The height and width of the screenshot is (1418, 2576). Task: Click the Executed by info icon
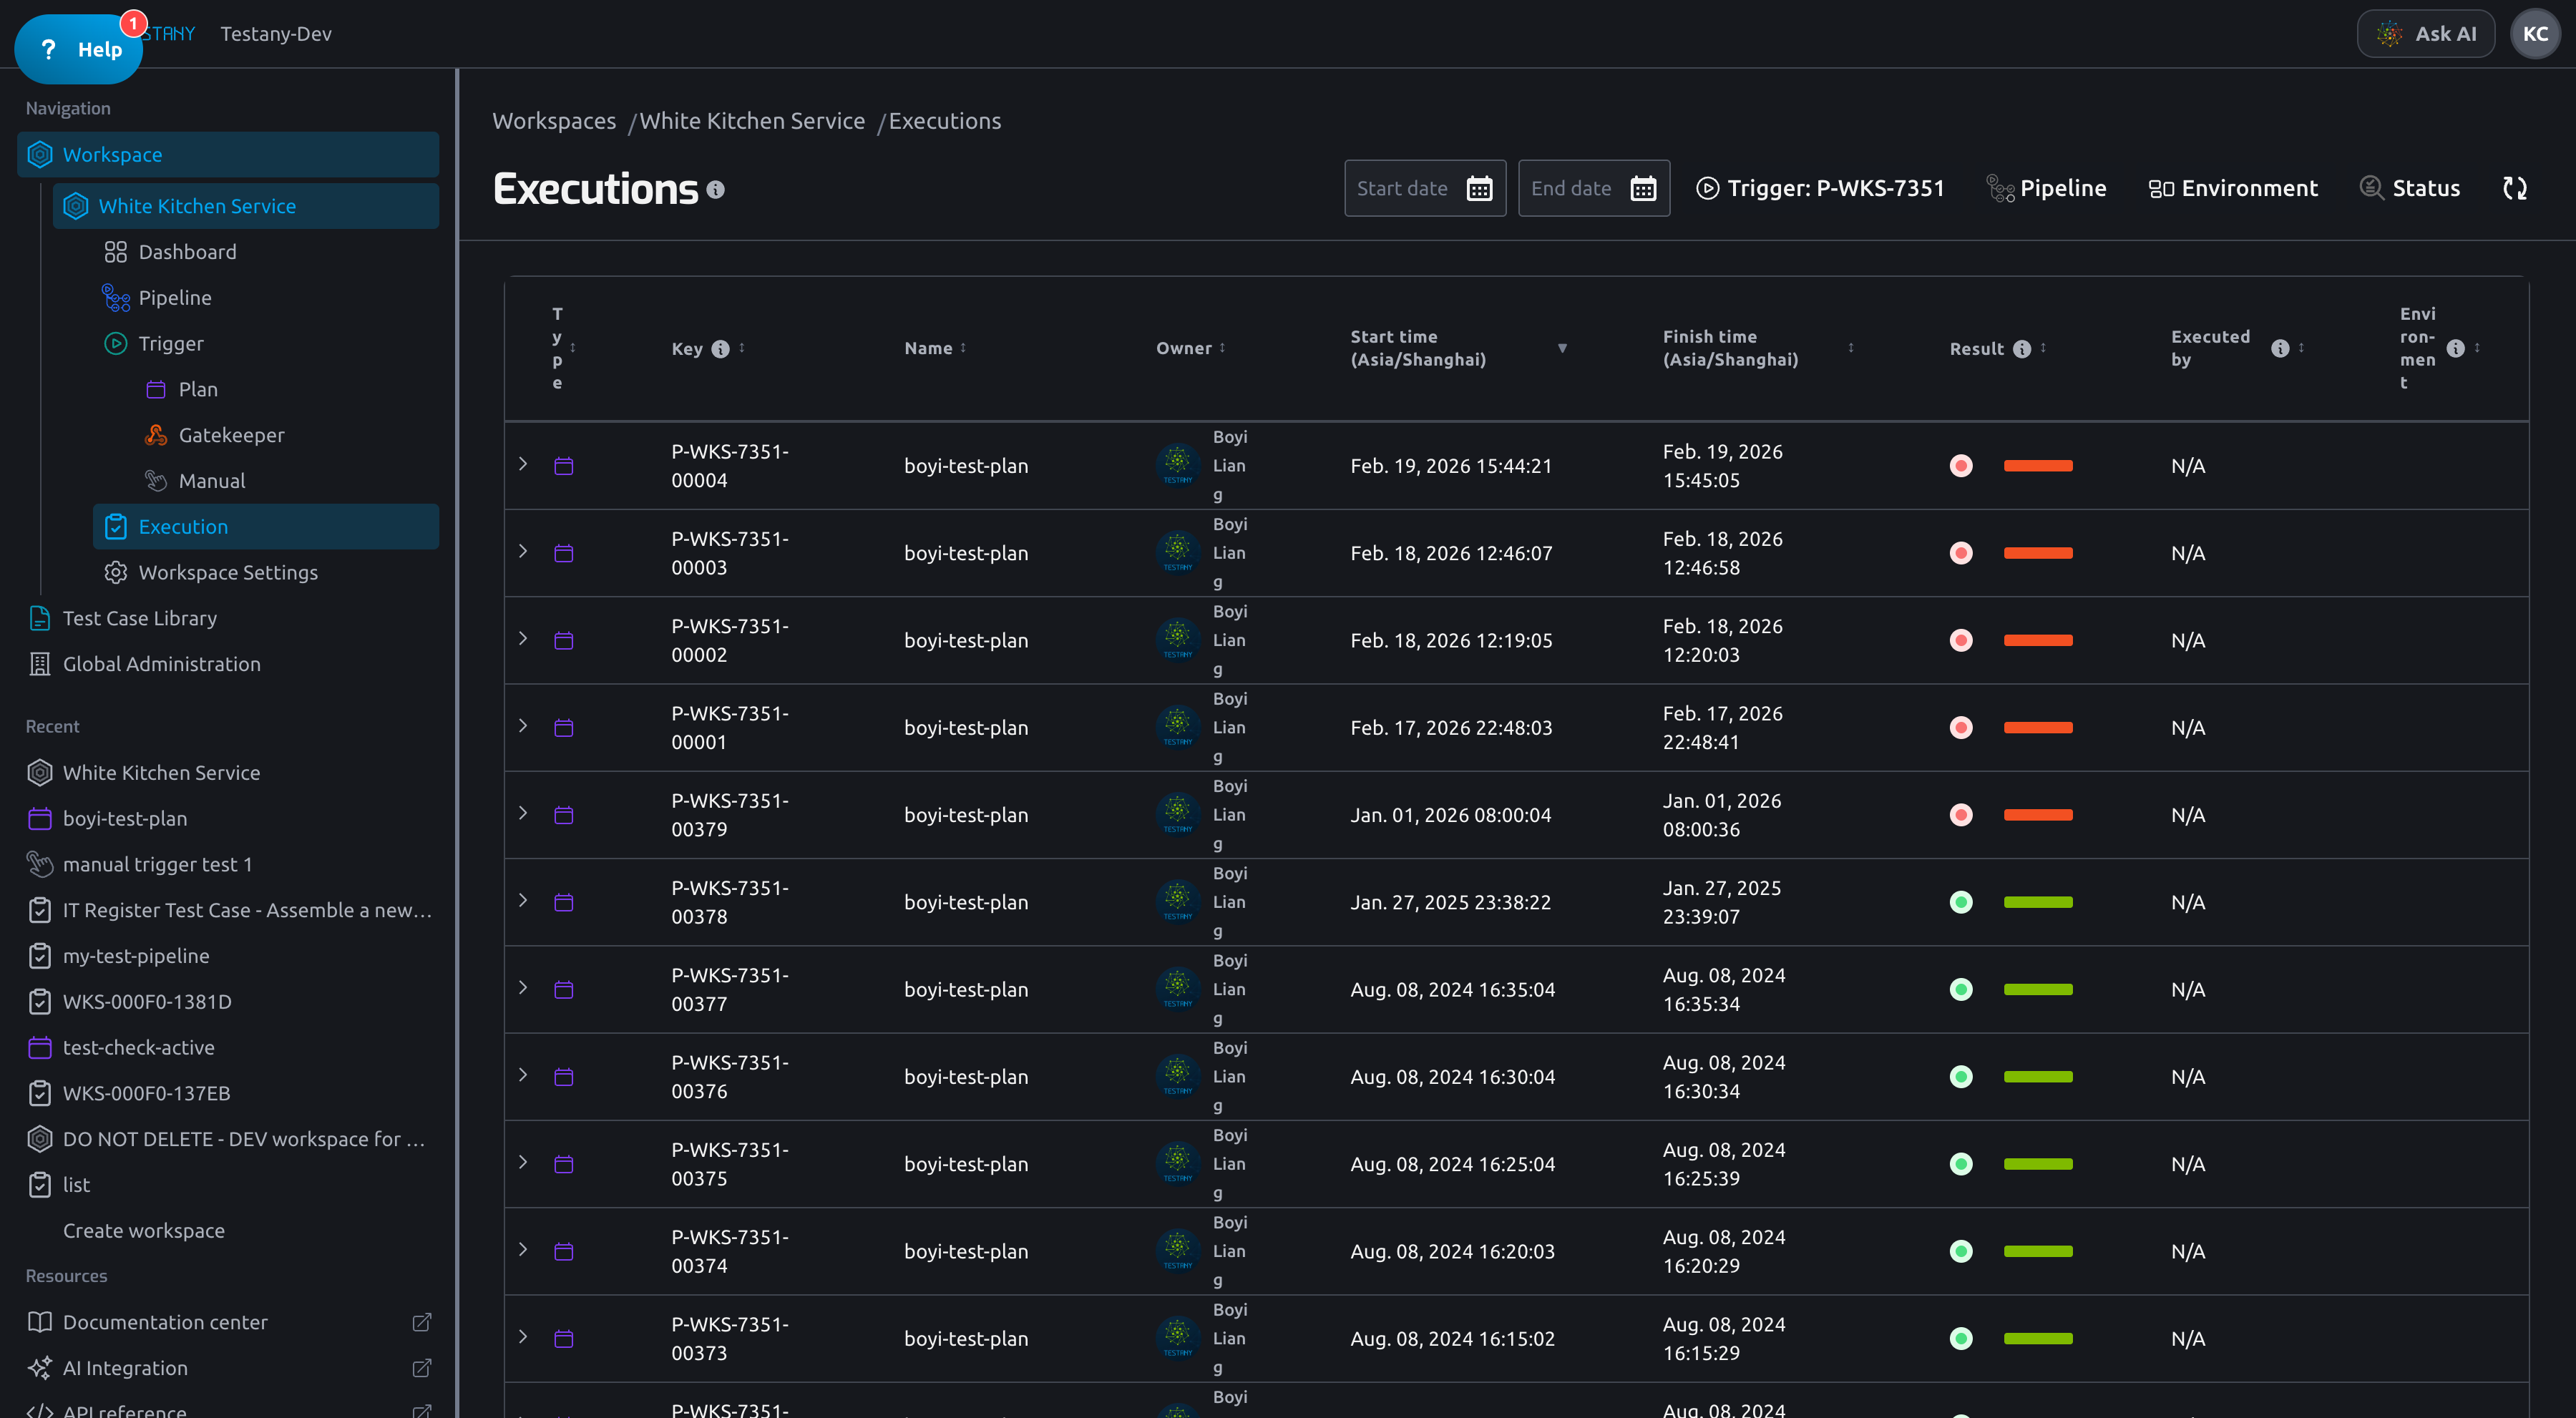2280,348
